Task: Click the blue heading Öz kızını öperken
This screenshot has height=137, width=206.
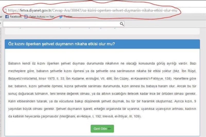Action: (x=62, y=44)
